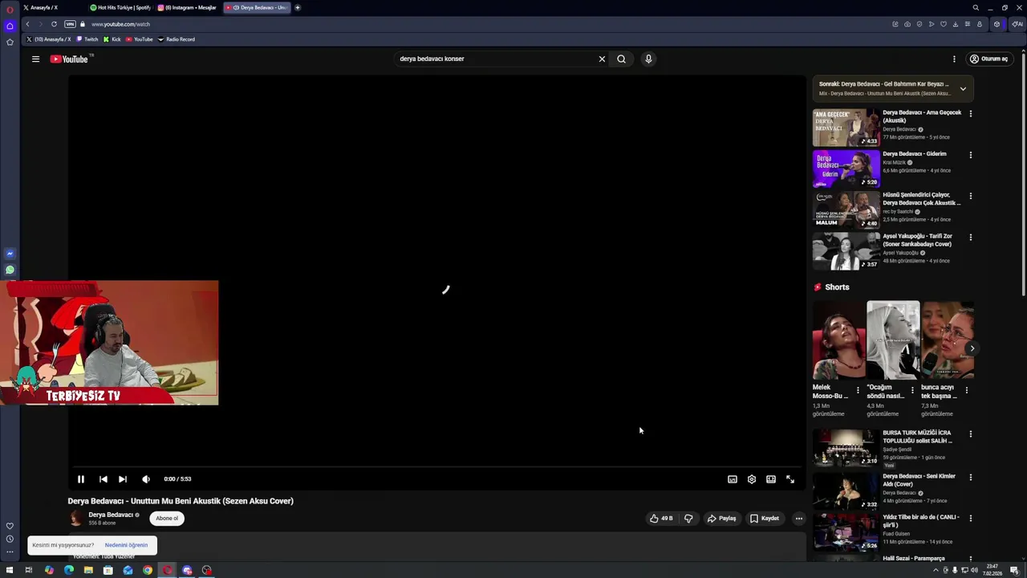Open the YouTube hamburger guide menu
Screen dimensions: 1027x578
pyautogui.click(x=35, y=59)
